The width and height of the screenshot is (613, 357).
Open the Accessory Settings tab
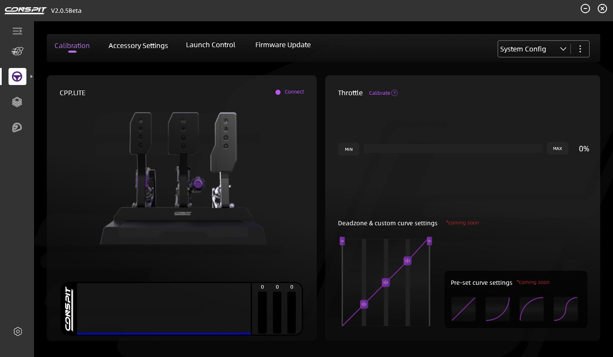click(138, 45)
